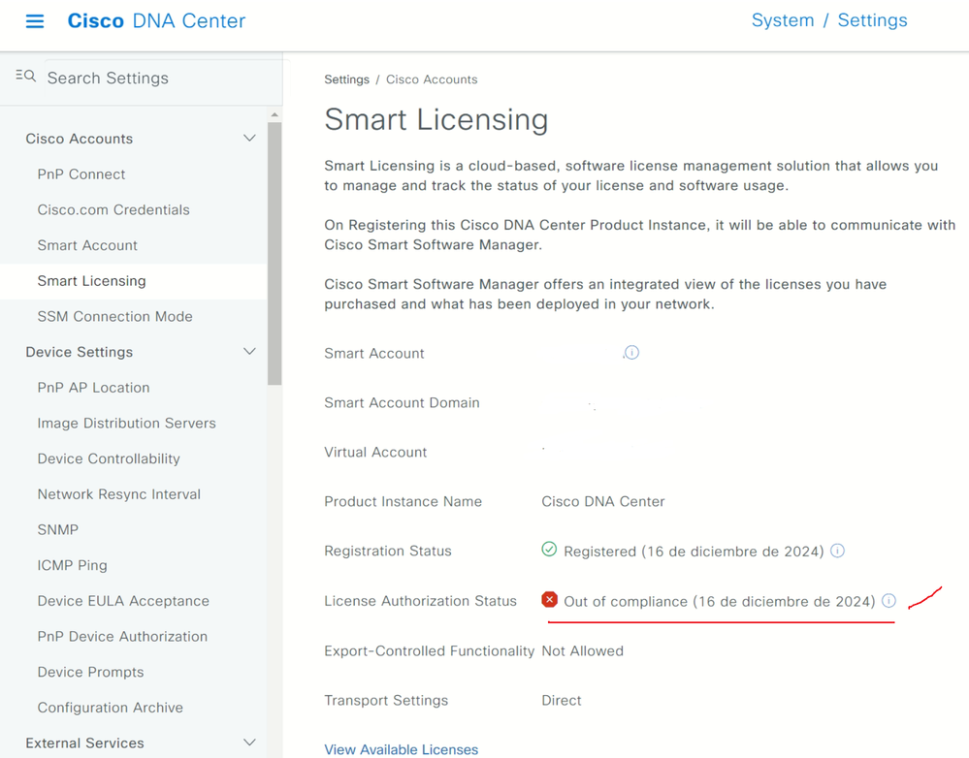The height and width of the screenshot is (758, 969).
Task: Click the green Registered checkmark icon
Action: [x=549, y=549]
